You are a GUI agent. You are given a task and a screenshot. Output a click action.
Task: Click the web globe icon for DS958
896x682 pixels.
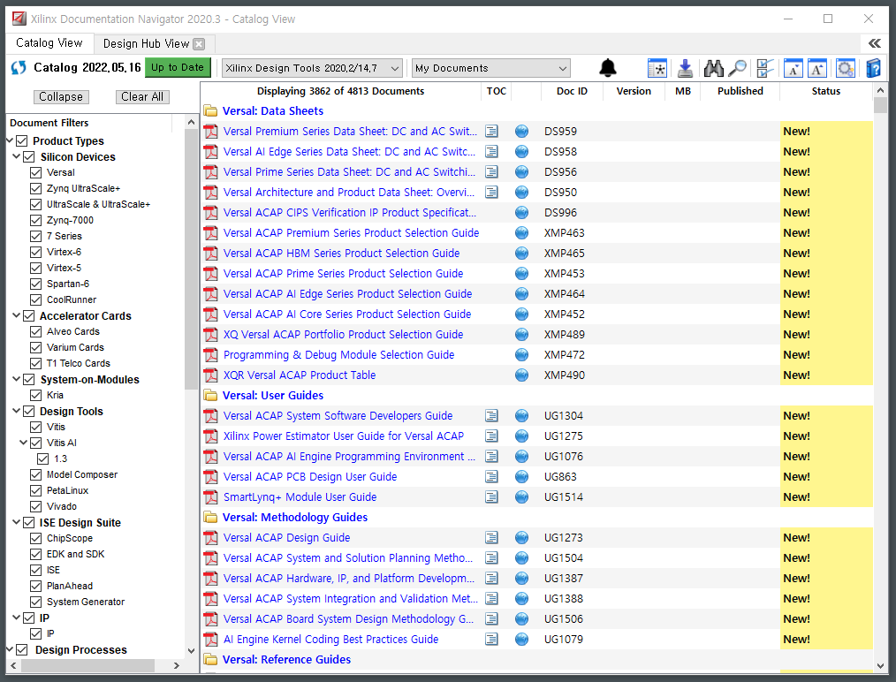click(x=521, y=152)
